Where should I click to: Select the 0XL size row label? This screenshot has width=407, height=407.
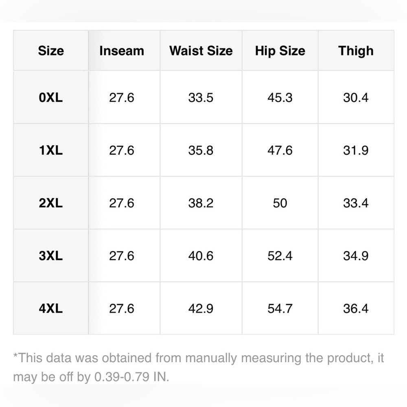pyautogui.click(x=51, y=98)
